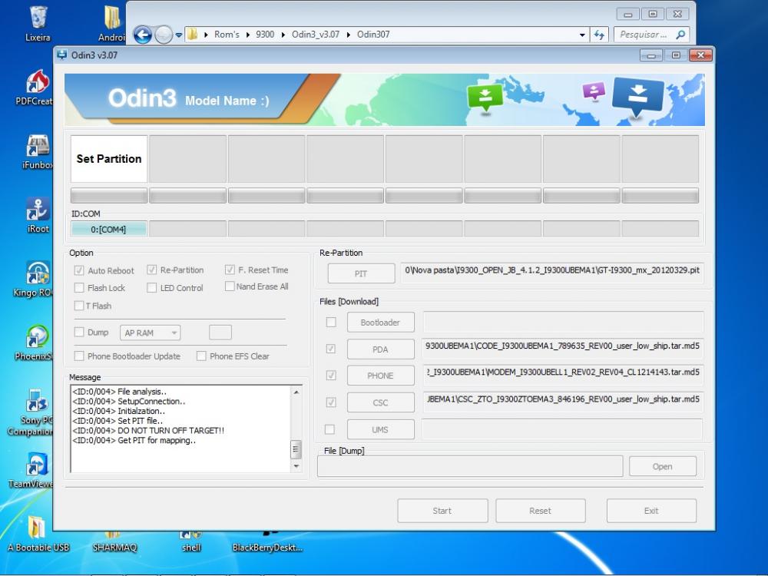Toggle the Auto Reboot checkbox

(79, 270)
